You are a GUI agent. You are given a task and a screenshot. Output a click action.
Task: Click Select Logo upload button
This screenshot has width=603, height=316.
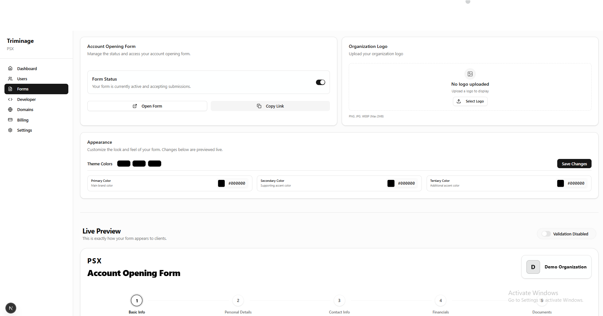(x=470, y=101)
